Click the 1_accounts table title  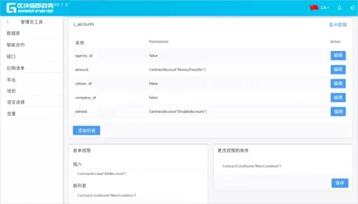click(83, 24)
